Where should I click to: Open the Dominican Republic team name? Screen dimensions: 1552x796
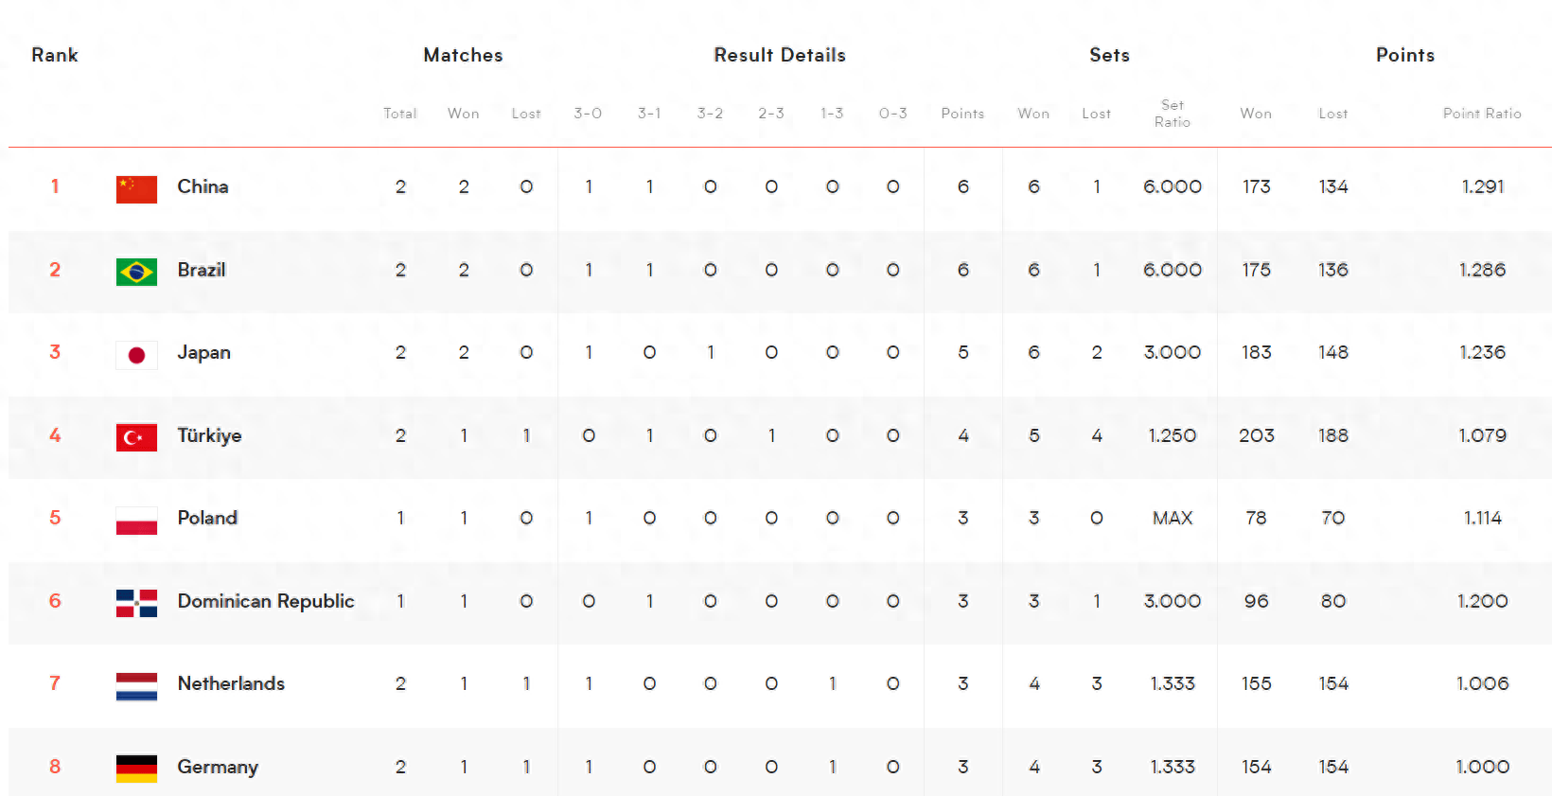[265, 601]
